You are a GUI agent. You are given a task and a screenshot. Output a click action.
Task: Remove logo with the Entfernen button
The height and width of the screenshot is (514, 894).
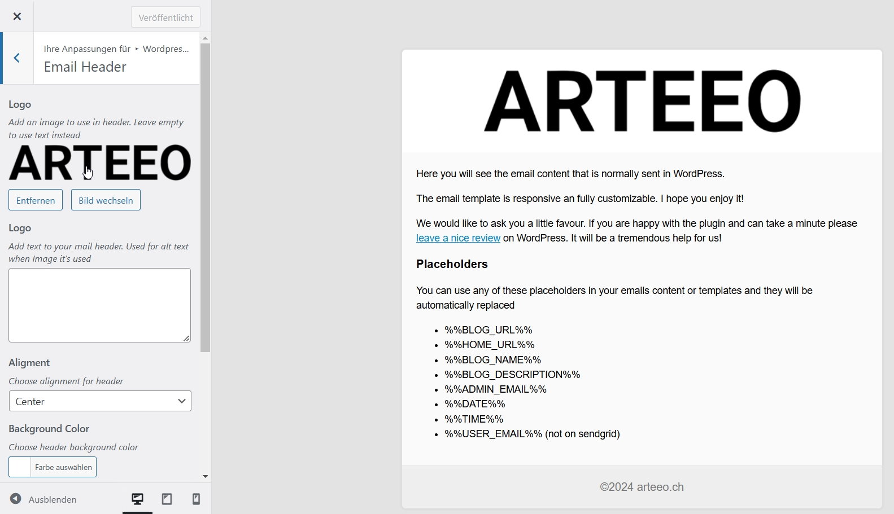point(36,200)
